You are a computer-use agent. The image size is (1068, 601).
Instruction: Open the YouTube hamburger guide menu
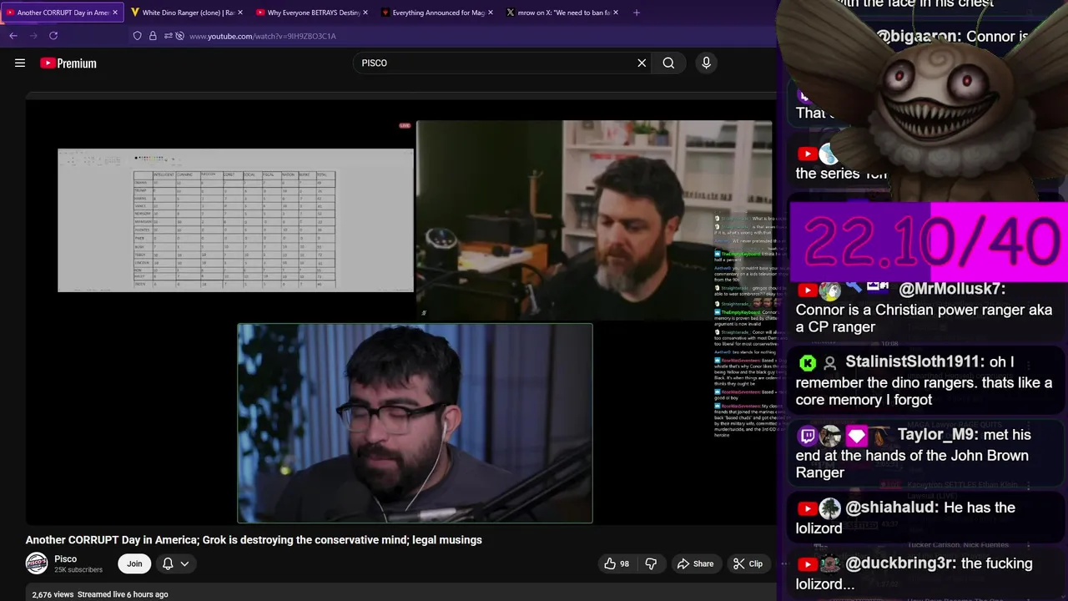tap(20, 63)
